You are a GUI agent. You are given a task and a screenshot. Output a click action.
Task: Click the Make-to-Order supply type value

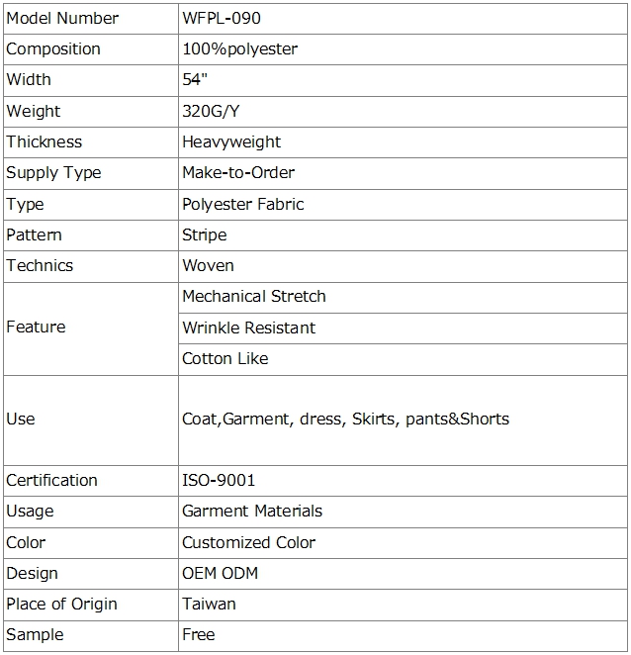point(238,172)
